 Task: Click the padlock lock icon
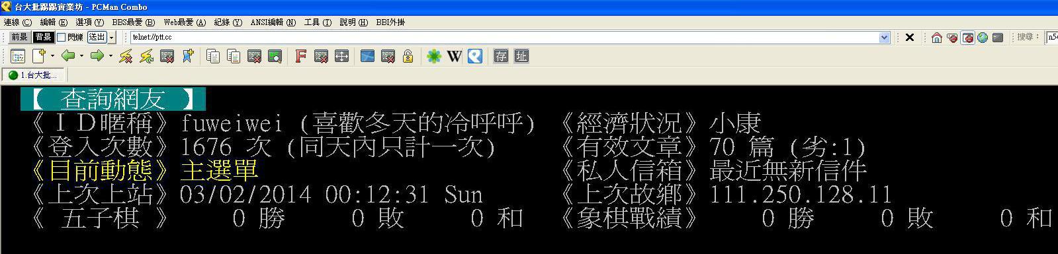pyautogui.click(x=408, y=57)
